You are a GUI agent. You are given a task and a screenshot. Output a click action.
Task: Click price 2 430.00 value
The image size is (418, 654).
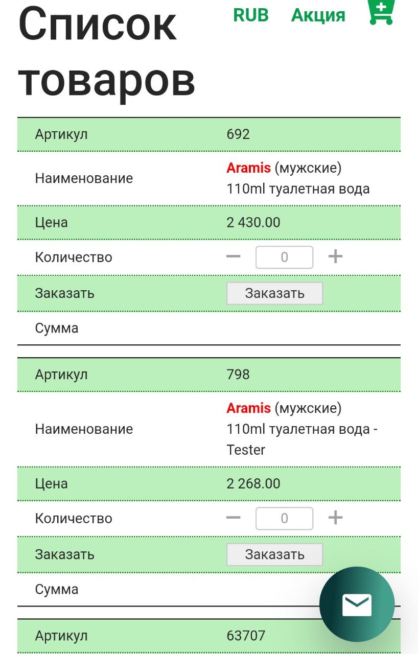tap(253, 222)
